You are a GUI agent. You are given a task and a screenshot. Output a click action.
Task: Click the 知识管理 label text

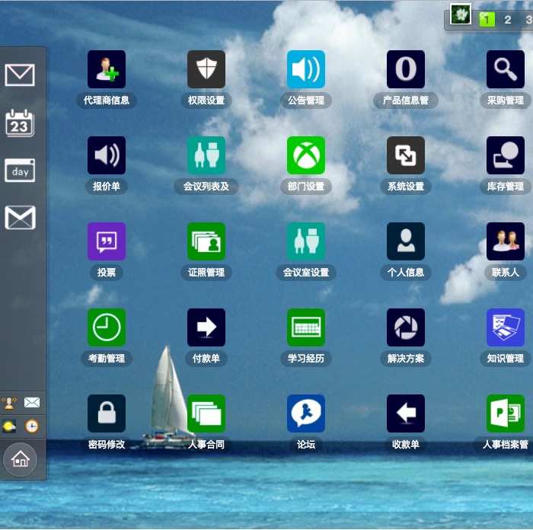506,359
